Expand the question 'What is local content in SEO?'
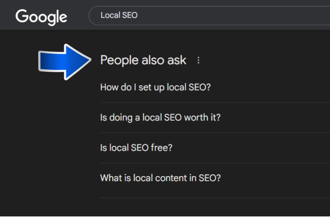 (x=161, y=178)
